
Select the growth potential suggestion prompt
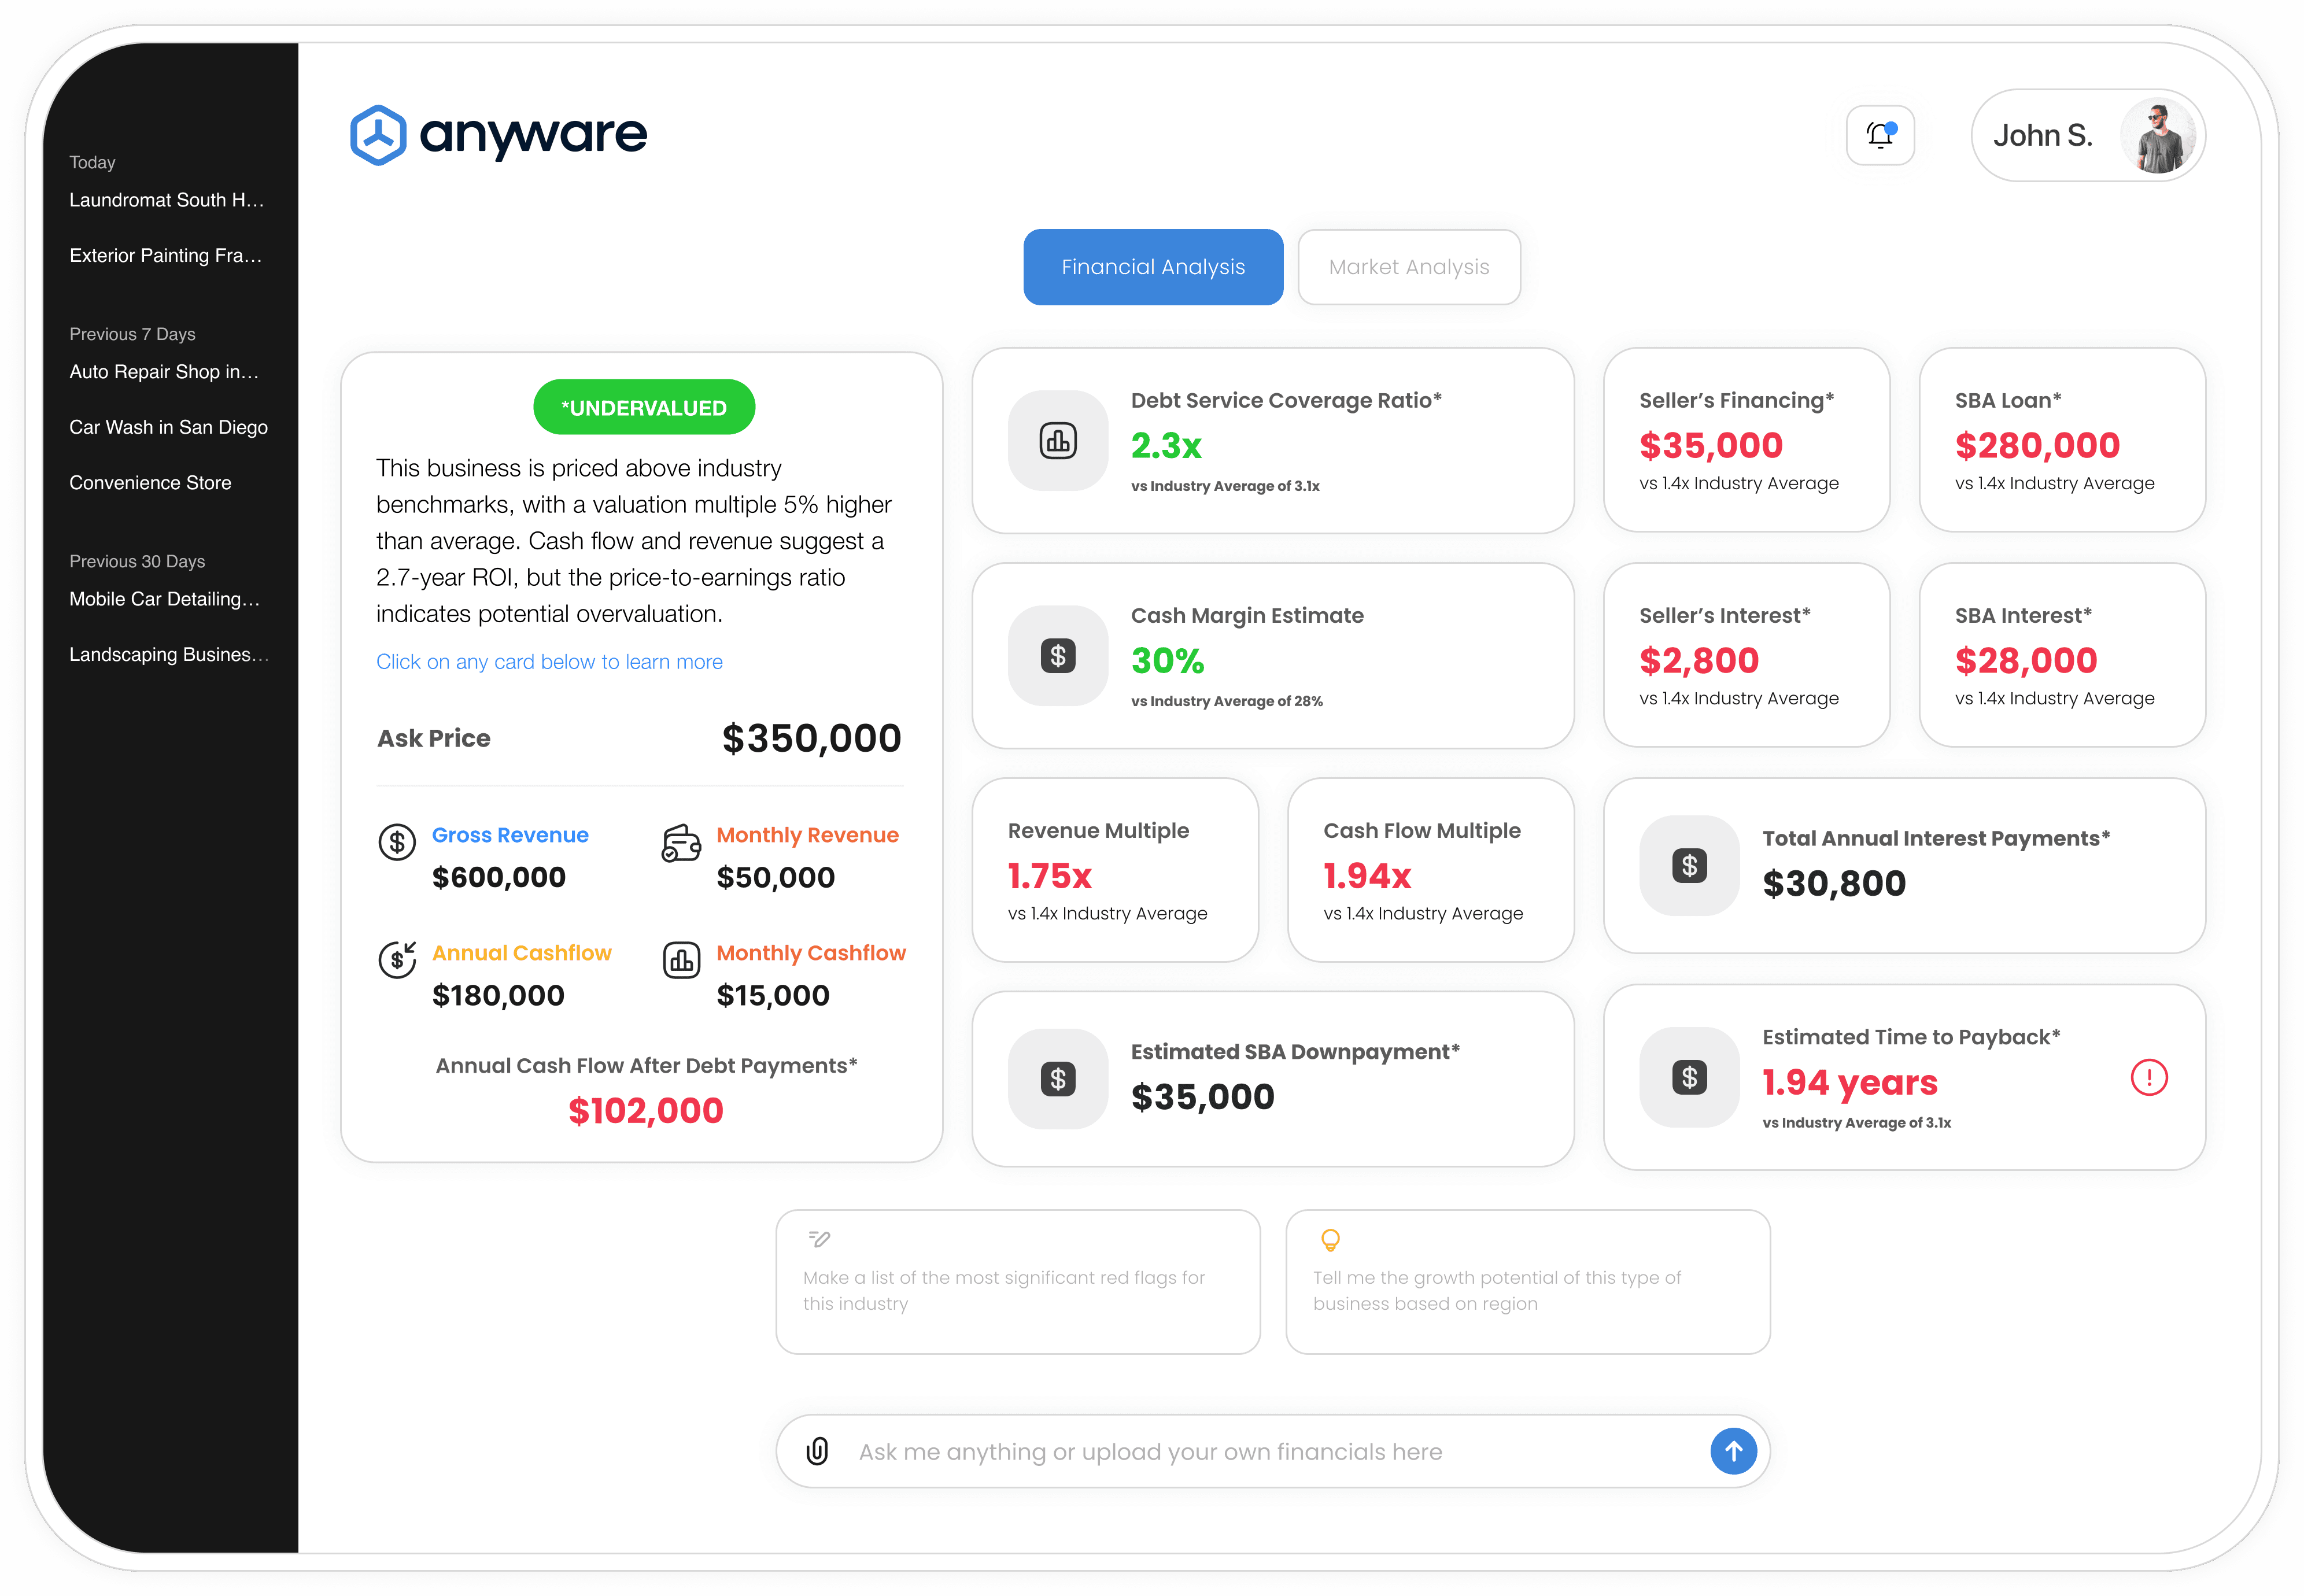pyautogui.click(x=1528, y=1282)
